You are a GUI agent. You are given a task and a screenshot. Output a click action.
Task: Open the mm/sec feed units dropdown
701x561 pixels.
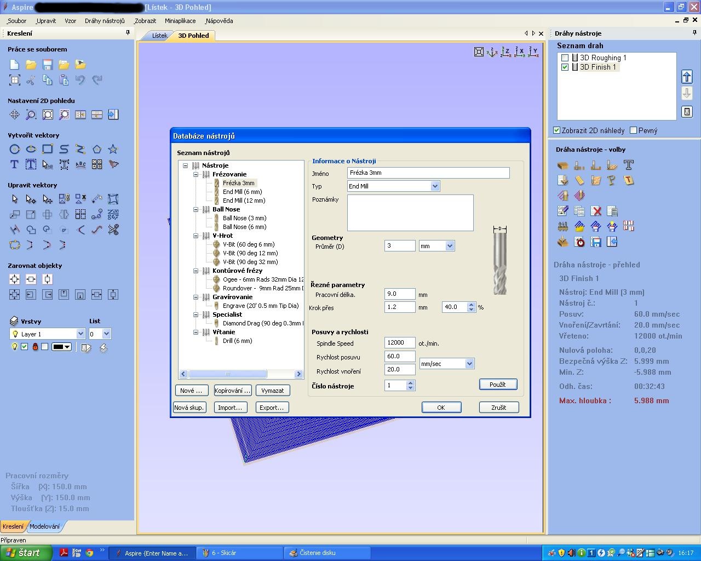coord(469,364)
